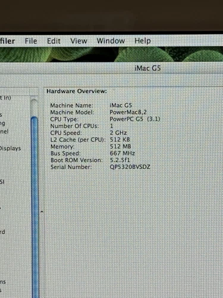Click the Number Of CPUs label

[x=74, y=126]
